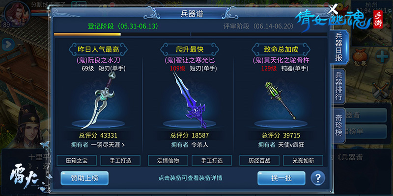
Task: Click the blue plus icon near the bag
Action: pos(383,56)
